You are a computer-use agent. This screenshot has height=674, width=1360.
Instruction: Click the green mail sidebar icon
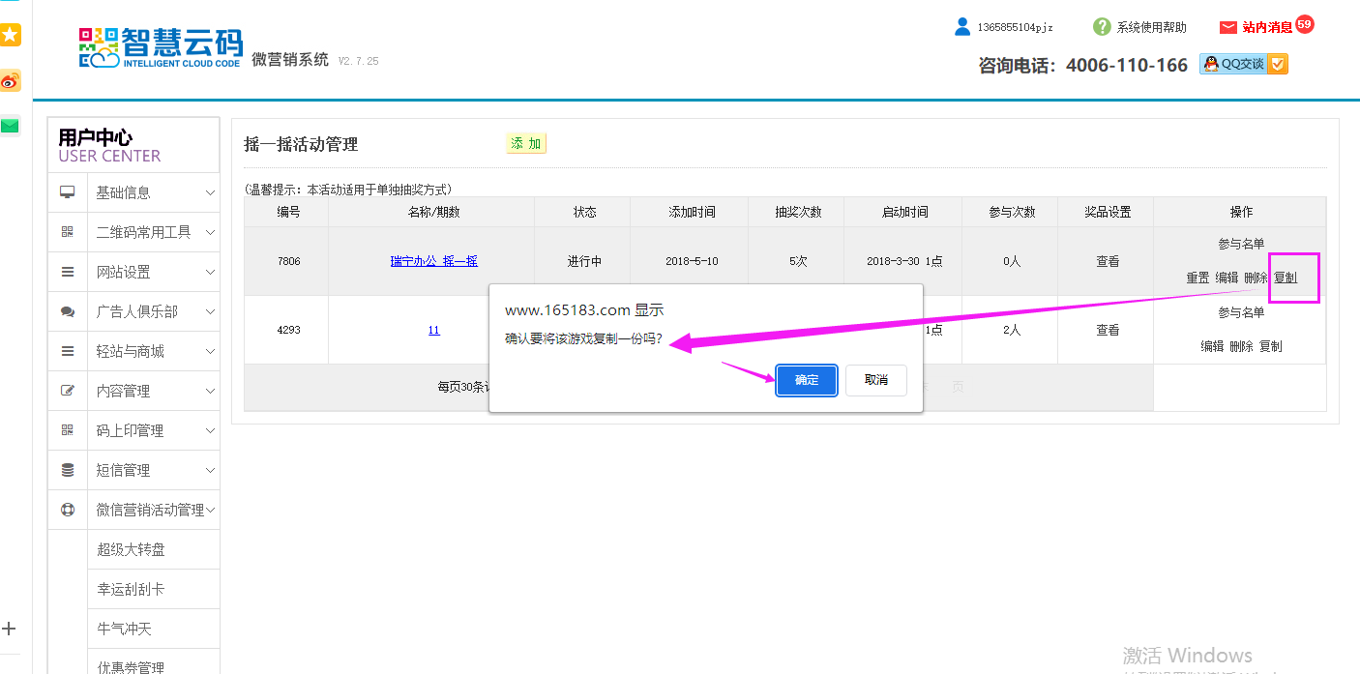point(10,126)
